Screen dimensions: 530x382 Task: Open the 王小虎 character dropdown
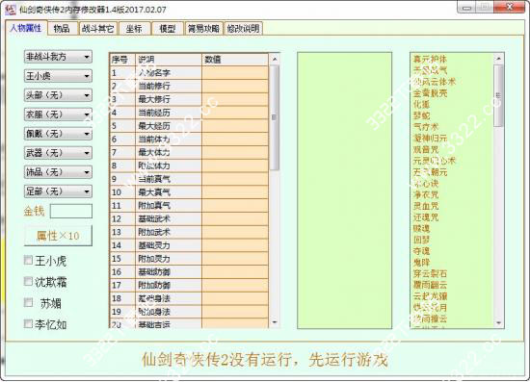(58, 76)
